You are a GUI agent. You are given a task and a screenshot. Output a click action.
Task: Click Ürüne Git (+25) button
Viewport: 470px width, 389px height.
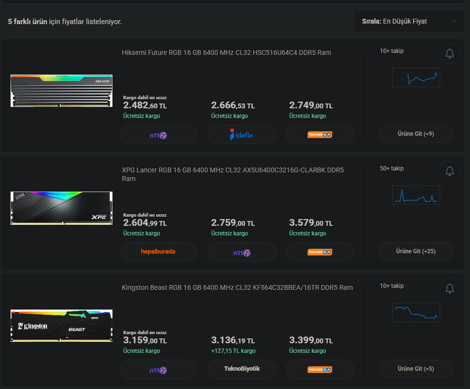tap(416, 251)
